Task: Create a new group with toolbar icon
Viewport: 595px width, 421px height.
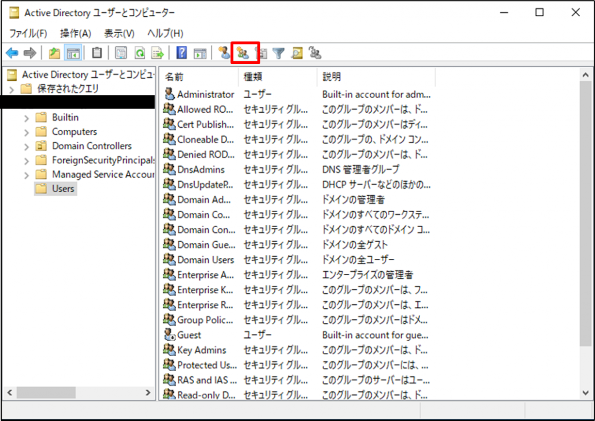Action: coord(243,53)
